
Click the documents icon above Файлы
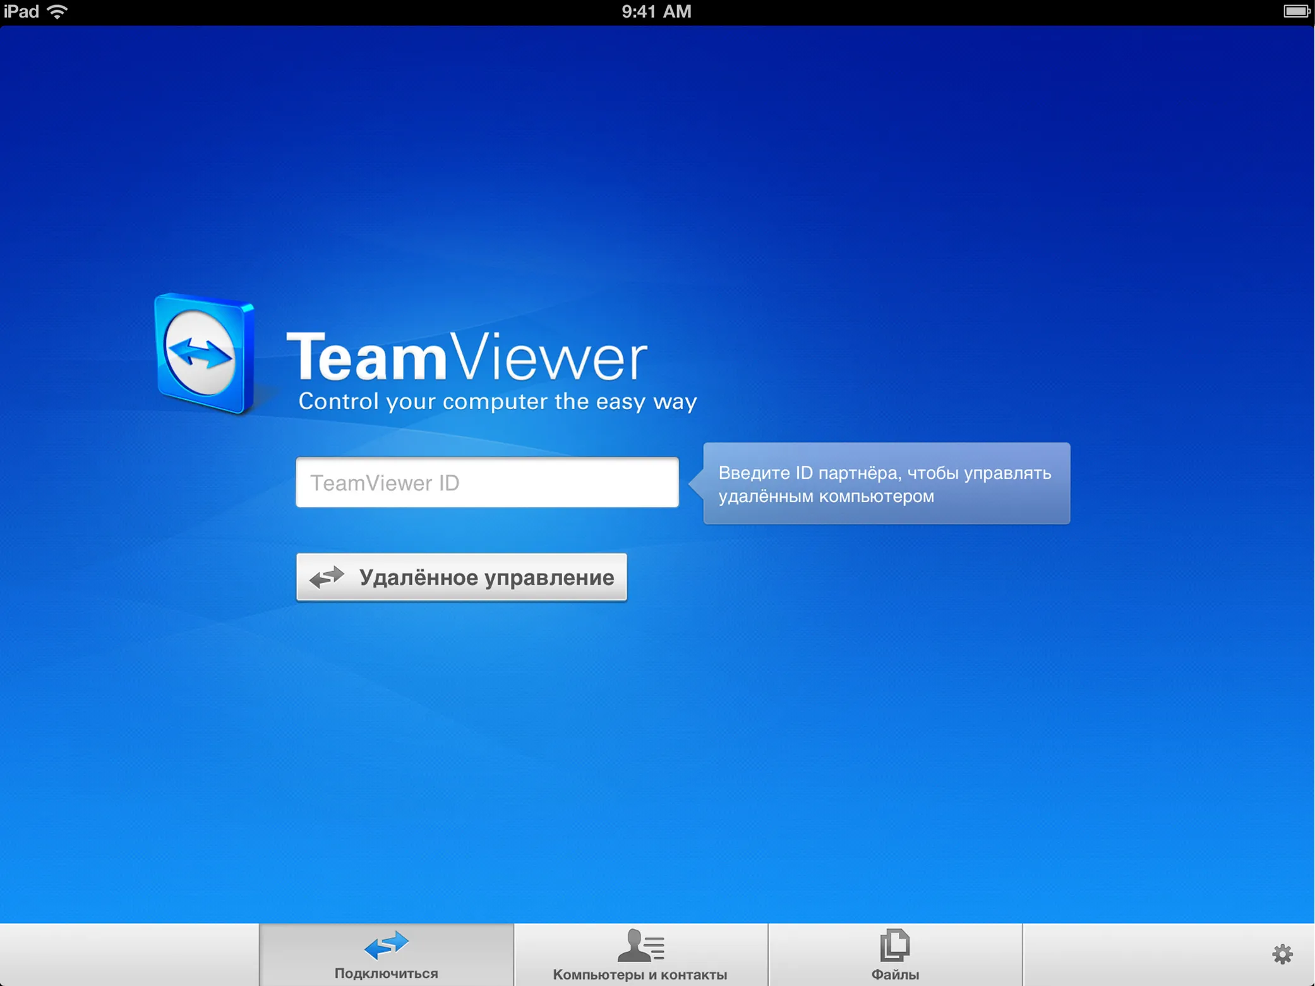(x=895, y=945)
